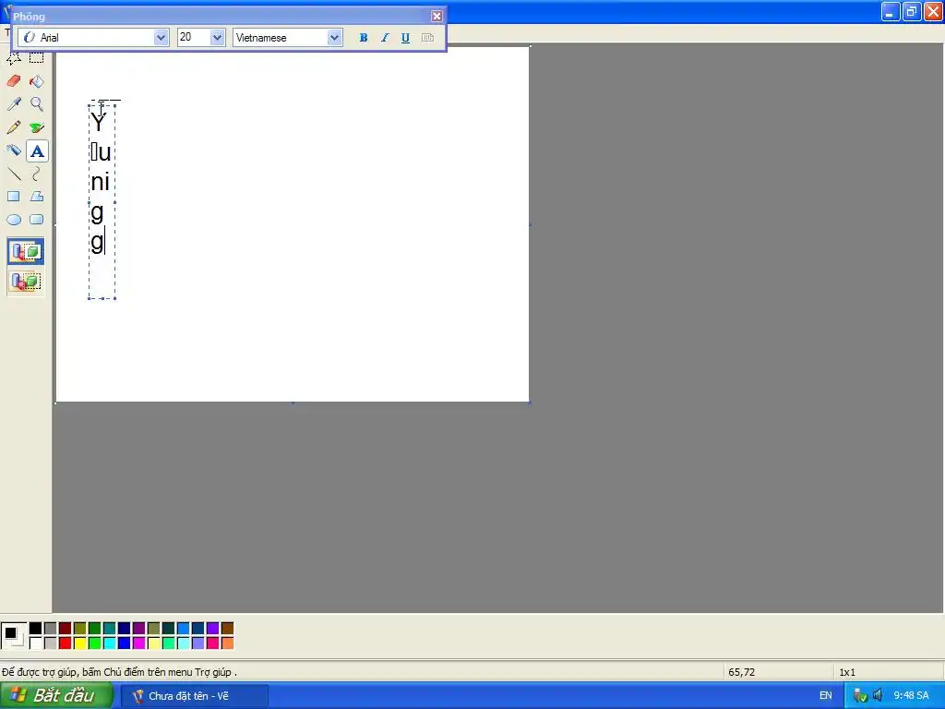Pick the dark red maroon swatch
This screenshot has height=709, width=945.
pyautogui.click(x=66, y=628)
